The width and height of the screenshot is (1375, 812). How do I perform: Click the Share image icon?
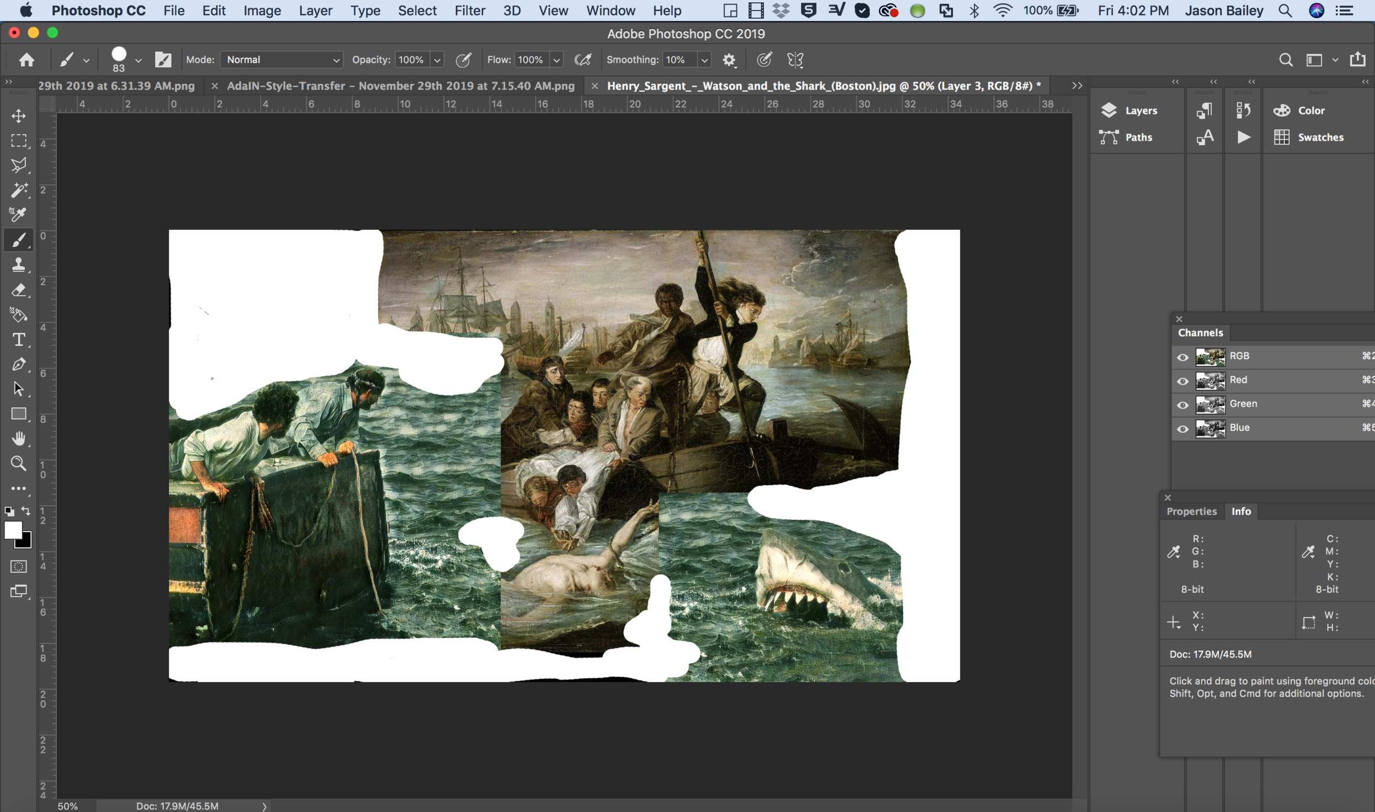pos(1357,59)
